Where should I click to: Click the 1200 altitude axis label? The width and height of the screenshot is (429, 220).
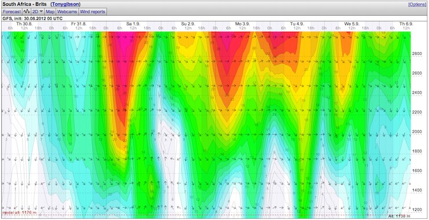(x=416, y=210)
